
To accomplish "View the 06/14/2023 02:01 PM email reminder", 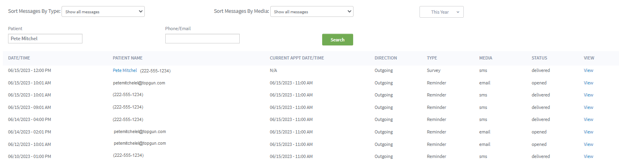I will point(588,132).
